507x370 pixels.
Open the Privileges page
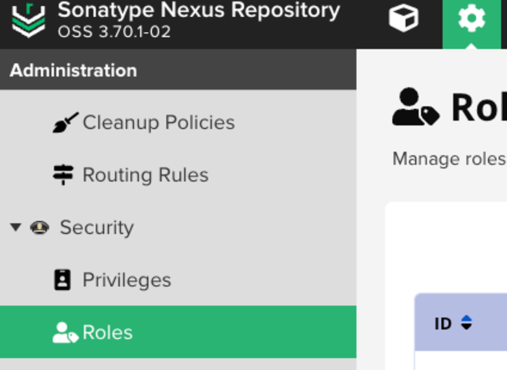(127, 280)
